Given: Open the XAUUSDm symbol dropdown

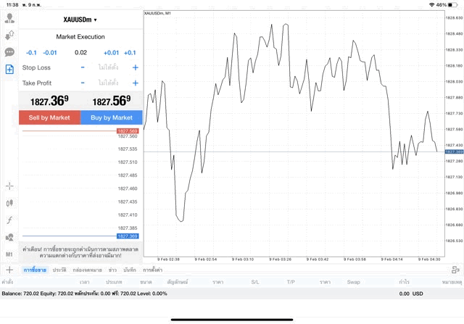Looking at the screenshot, I should click(80, 20).
